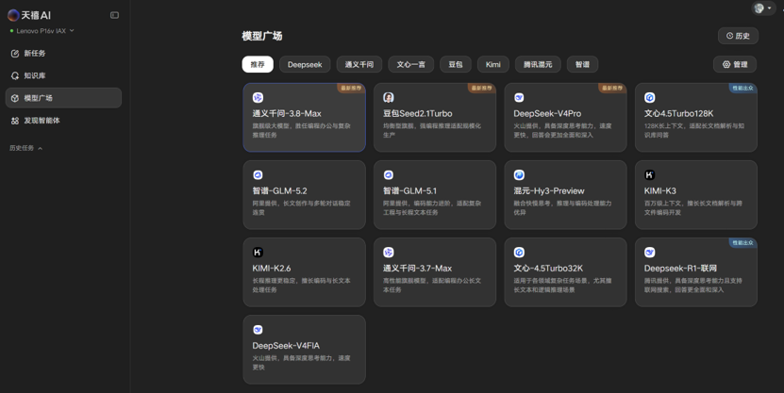784x393 pixels.
Task: Select the 智谱 filter tab
Action: pyautogui.click(x=582, y=64)
